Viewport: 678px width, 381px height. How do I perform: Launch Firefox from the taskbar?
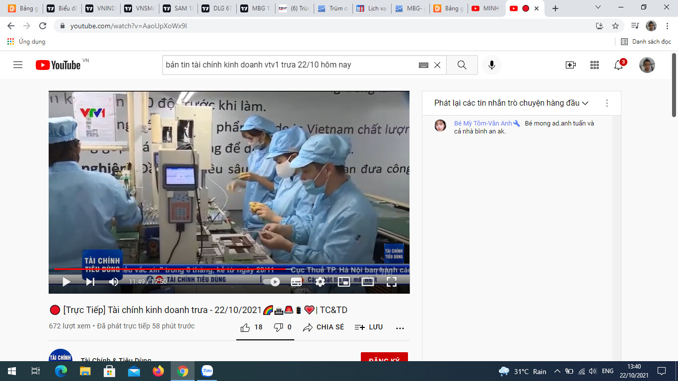[x=158, y=371]
